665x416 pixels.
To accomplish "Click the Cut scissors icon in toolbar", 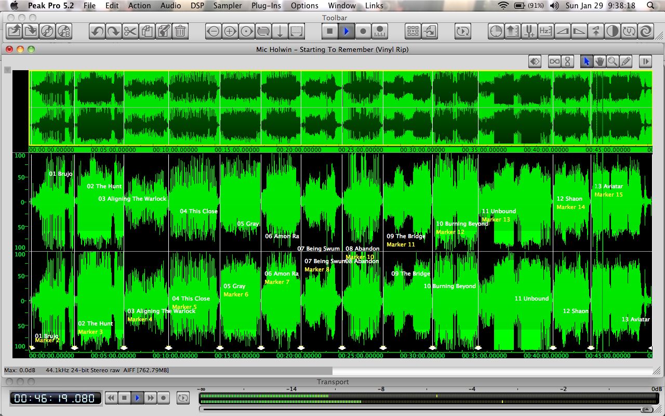I will 130,31.
